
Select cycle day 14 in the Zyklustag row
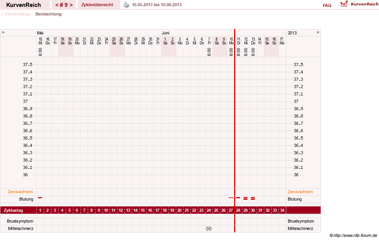[136, 210]
